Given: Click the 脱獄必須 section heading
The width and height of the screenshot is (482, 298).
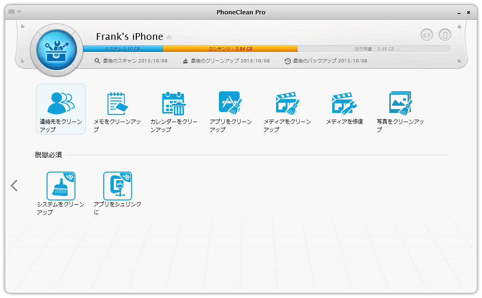Looking at the screenshot, I should click(x=48, y=155).
